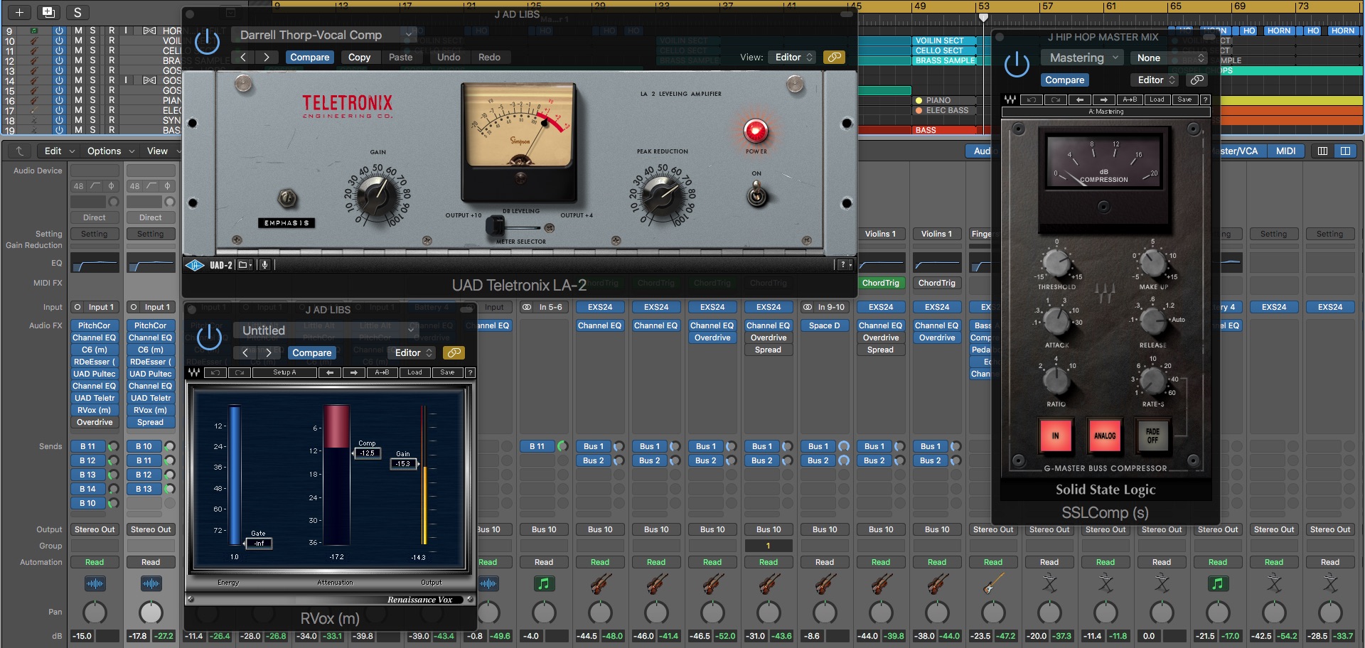Image resolution: width=1365 pixels, height=648 pixels.
Task: Open the Darrell Thorp-Vocal Comp preset dropdown
Action: (323, 34)
